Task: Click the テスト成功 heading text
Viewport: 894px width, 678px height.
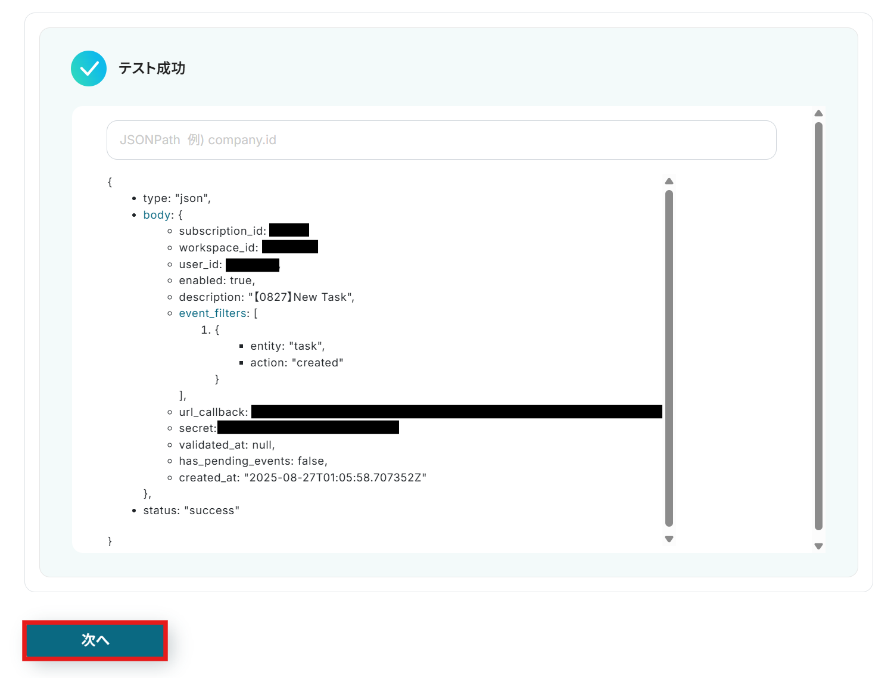Action: coord(152,69)
